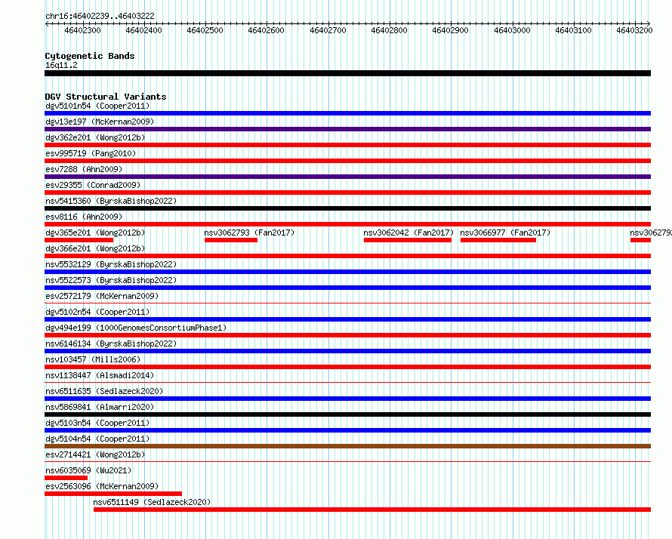672x539 pixels.
Task: Open variant esv7288 (Ahn2009)
Action: (84, 169)
